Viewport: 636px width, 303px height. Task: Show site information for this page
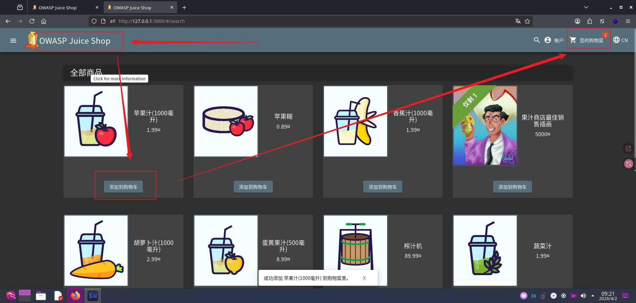[103, 21]
